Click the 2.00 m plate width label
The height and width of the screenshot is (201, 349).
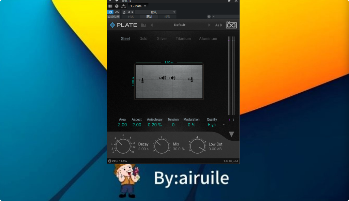coord(169,62)
